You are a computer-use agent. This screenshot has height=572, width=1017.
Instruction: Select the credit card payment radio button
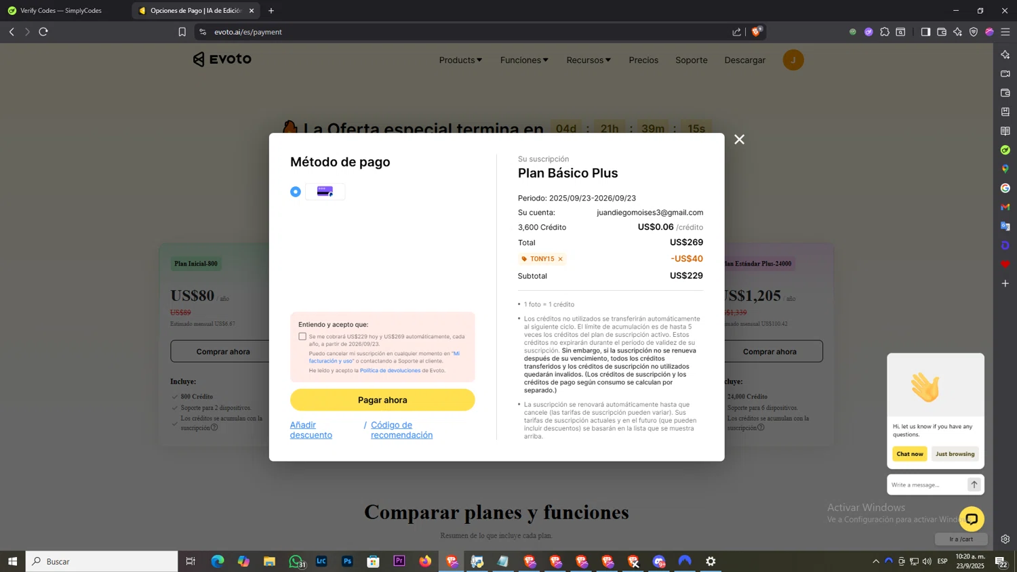(296, 192)
